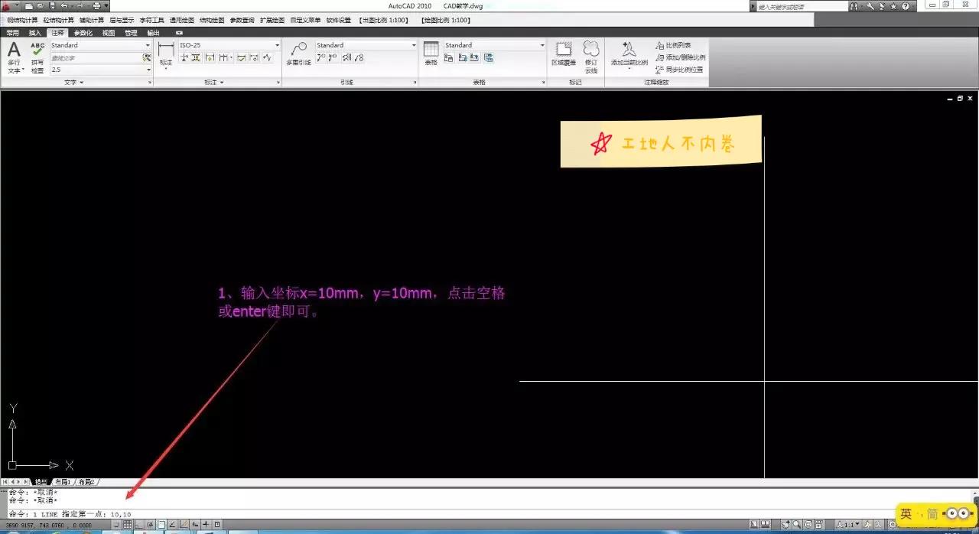Select the multileader (多重引线) tool
This screenshot has height=534, width=979.
tap(298, 54)
